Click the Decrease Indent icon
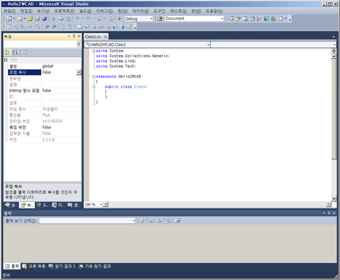Screen dimensions: 340x280 (x=47, y=27)
